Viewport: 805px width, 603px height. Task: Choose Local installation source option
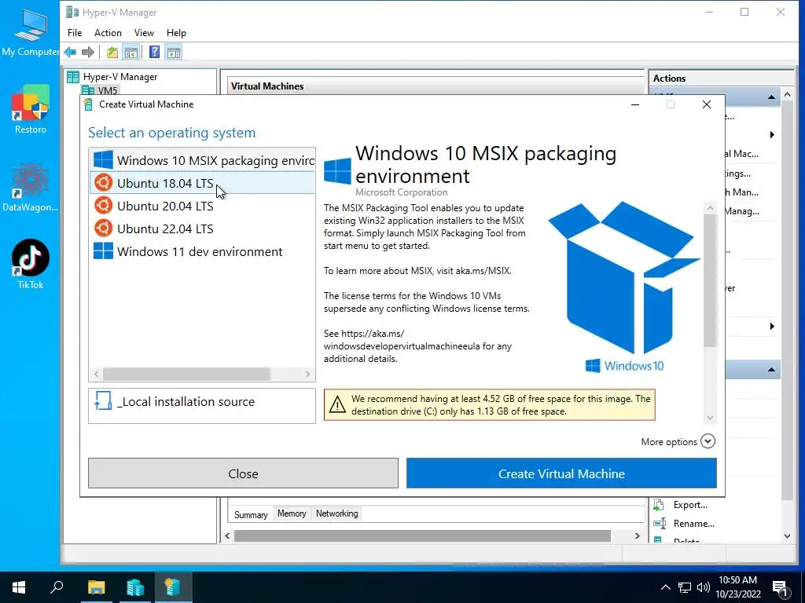pyautogui.click(x=202, y=405)
